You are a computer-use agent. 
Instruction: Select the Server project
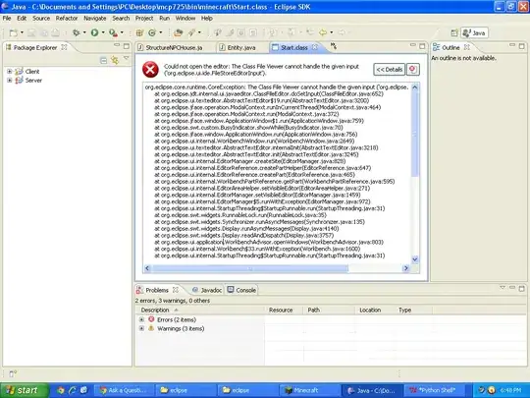[33, 81]
